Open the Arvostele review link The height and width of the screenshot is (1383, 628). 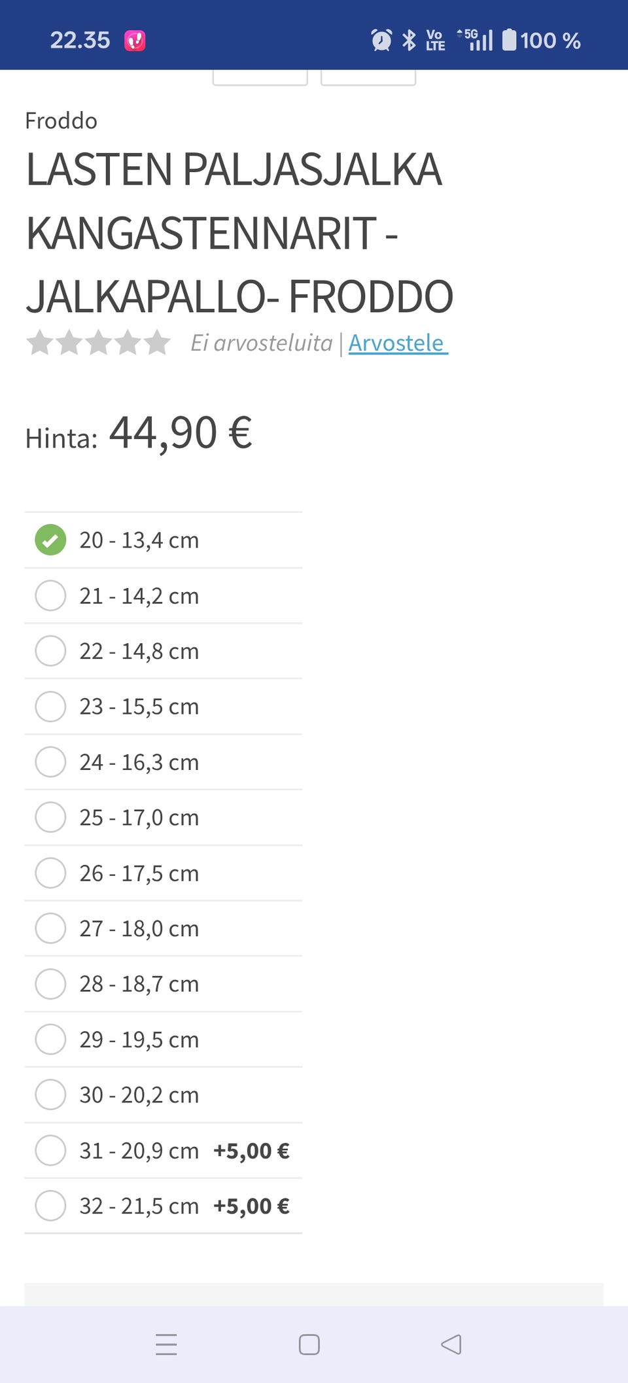coord(397,343)
